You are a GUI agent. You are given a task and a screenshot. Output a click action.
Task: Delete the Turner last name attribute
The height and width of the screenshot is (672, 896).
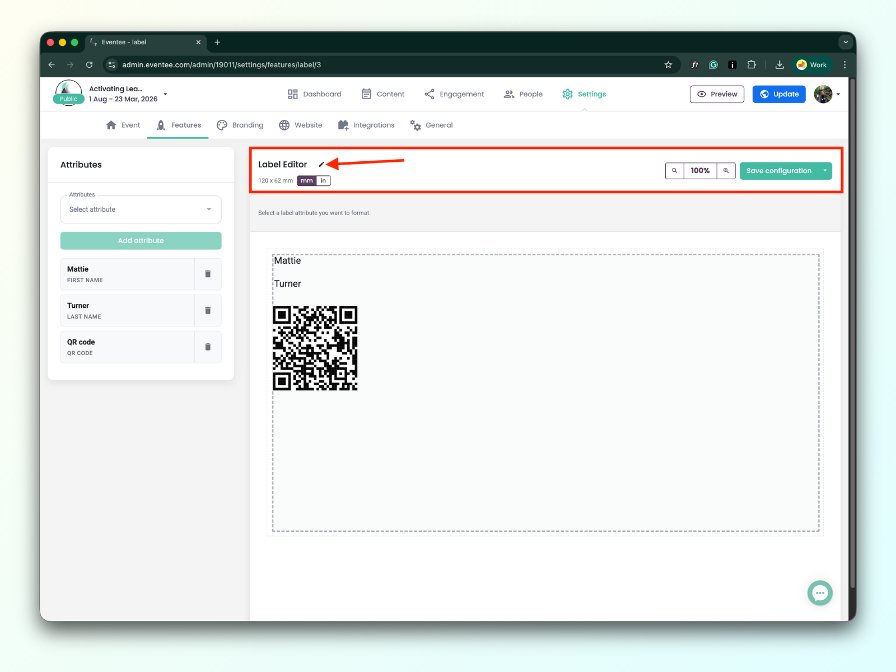click(208, 310)
